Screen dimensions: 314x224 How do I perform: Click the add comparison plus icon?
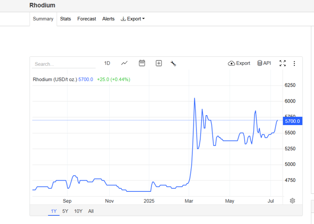pos(159,63)
